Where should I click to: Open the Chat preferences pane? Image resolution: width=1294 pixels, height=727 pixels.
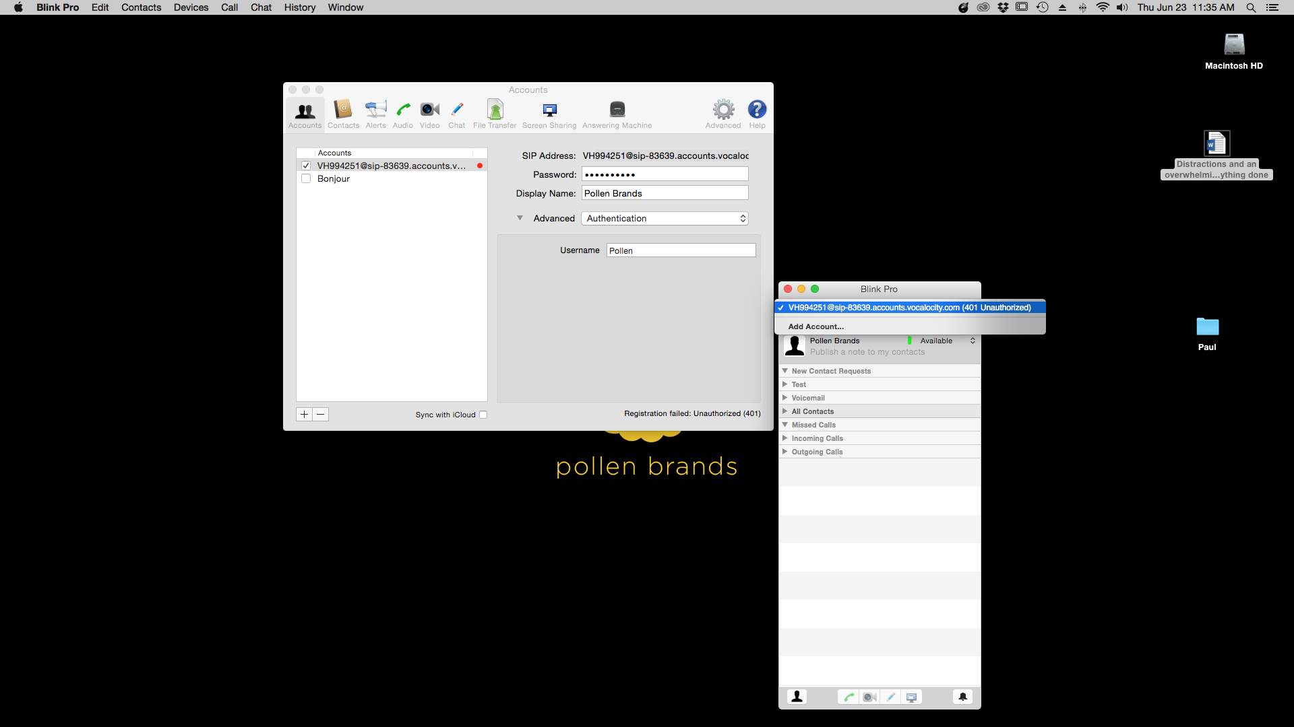[x=456, y=114]
